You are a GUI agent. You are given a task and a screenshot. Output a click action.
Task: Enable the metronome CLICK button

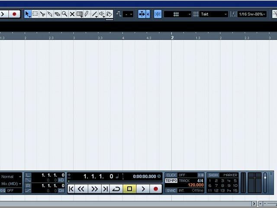pyautogui.click(x=171, y=175)
